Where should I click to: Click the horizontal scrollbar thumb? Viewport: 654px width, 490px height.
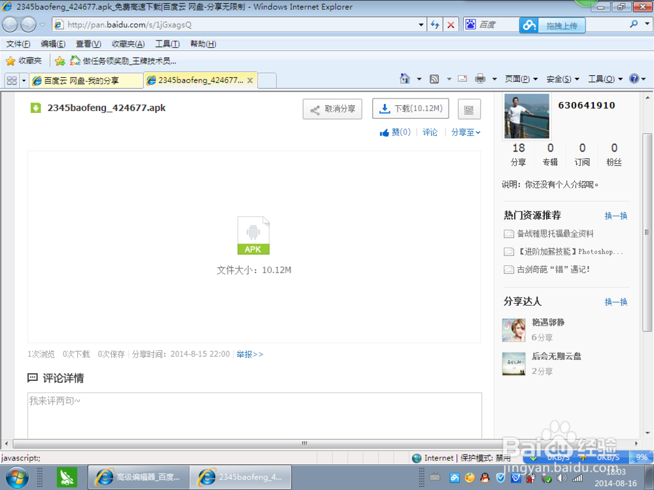point(305,444)
